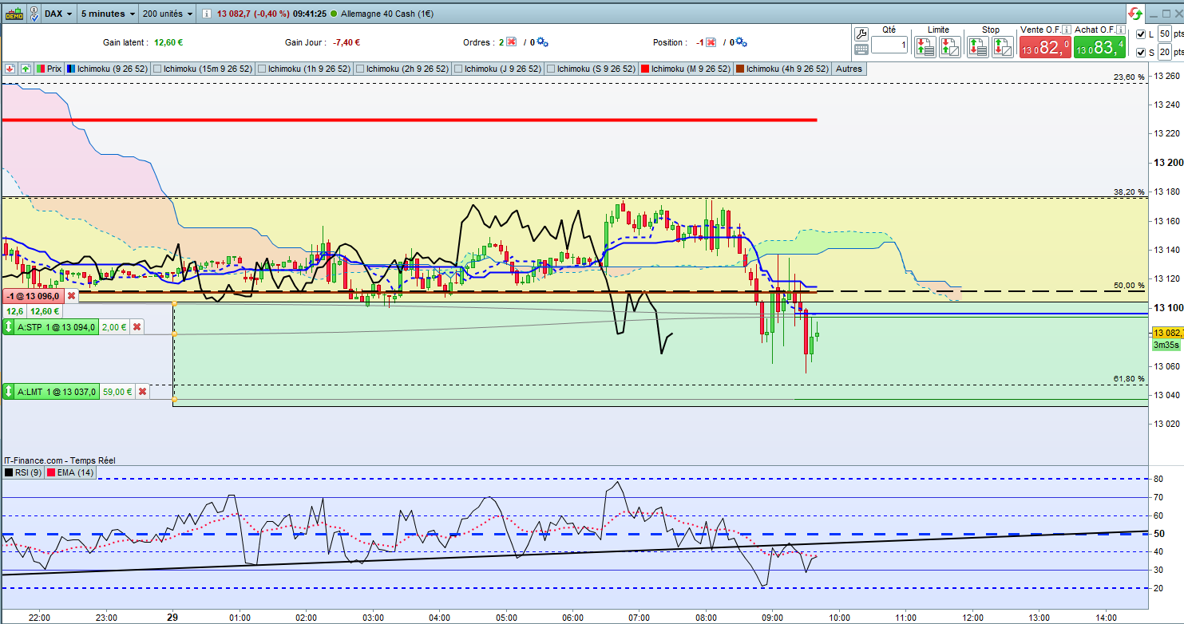Click the Gain latent 12,60 € value
This screenshot has width=1184, height=624.
click(168, 42)
